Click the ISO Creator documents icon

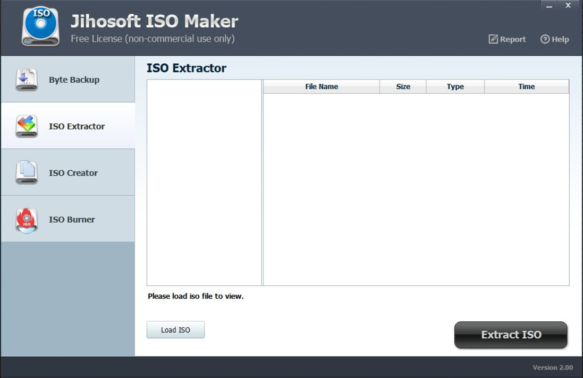pyautogui.click(x=26, y=172)
